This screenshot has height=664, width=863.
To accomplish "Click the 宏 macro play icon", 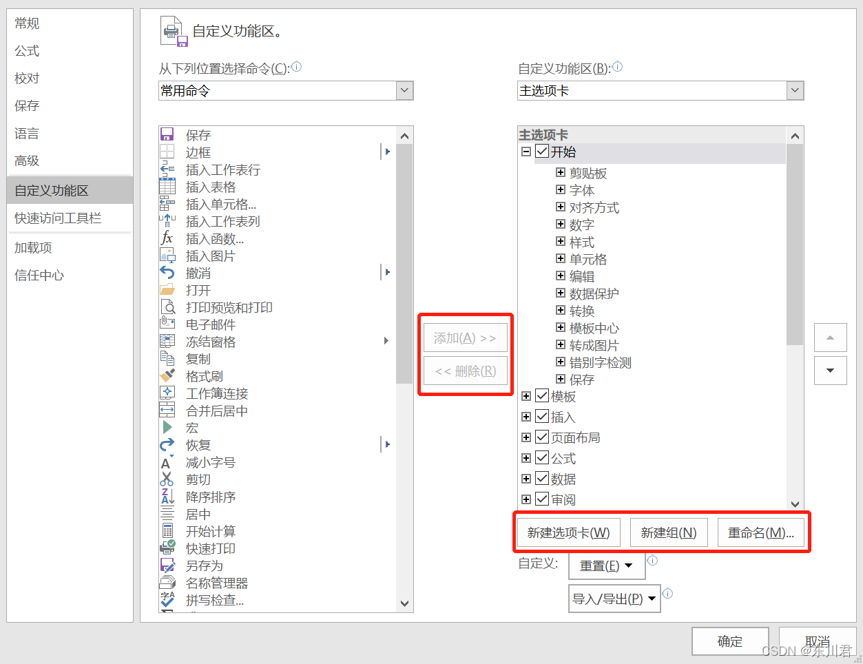I will pyautogui.click(x=167, y=427).
